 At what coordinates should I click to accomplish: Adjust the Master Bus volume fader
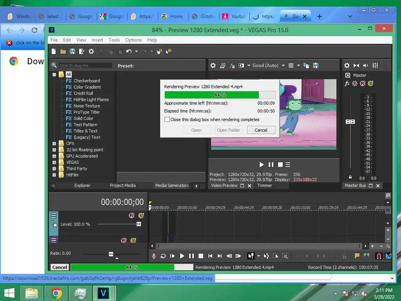[x=350, y=122]
